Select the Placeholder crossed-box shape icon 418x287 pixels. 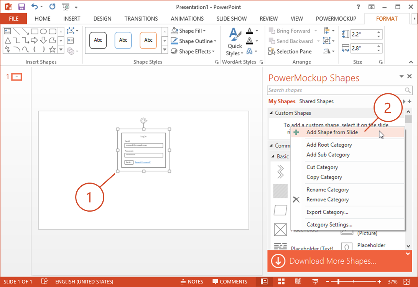(280, 230)
